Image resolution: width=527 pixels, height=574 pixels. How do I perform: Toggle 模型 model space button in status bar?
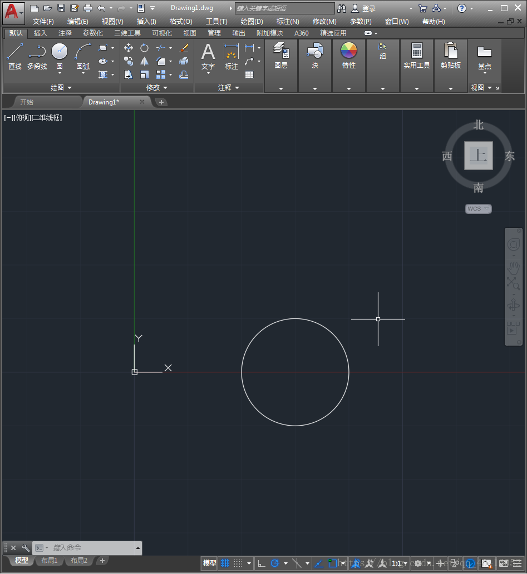209,563
